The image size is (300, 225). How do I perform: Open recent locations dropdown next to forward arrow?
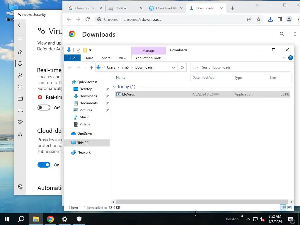point(85,68)
